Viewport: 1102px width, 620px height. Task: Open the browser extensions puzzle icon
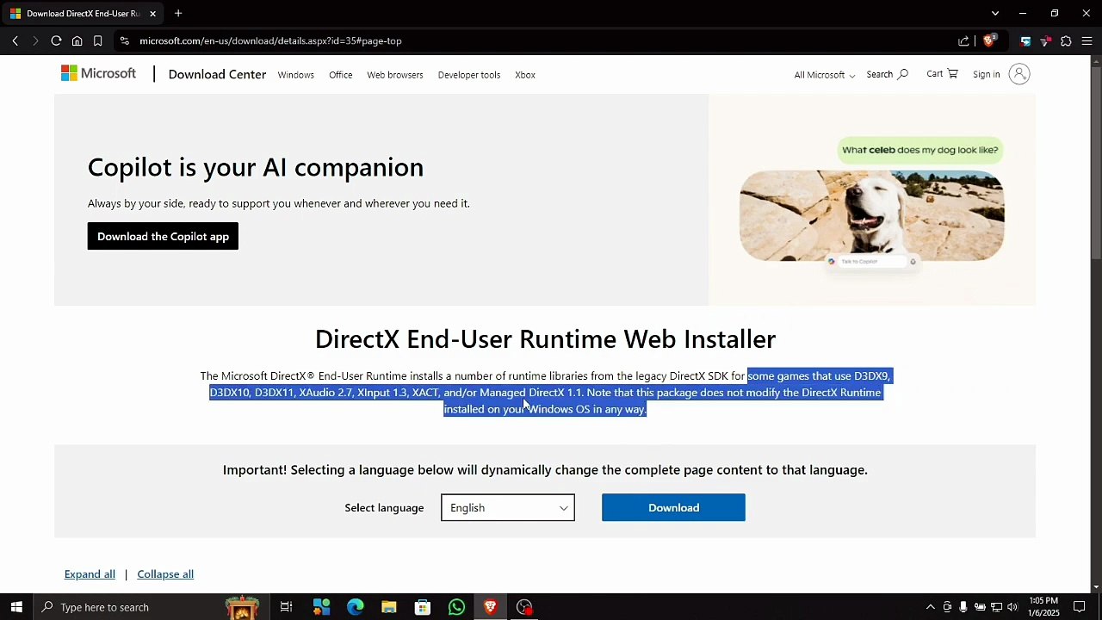coord(1066,40)
